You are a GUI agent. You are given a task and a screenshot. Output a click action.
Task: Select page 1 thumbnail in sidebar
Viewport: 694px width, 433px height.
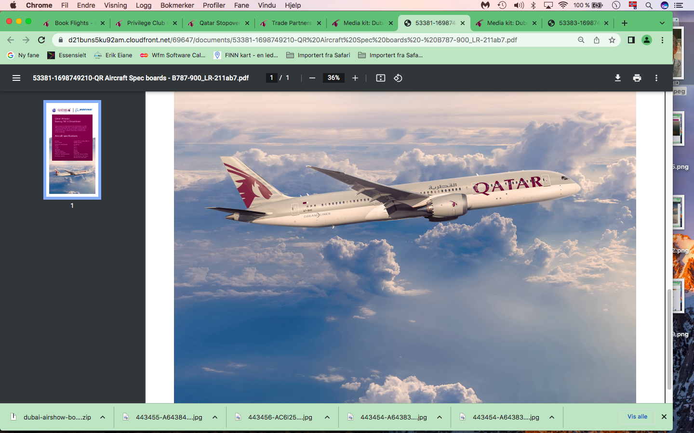coord(72,150)
